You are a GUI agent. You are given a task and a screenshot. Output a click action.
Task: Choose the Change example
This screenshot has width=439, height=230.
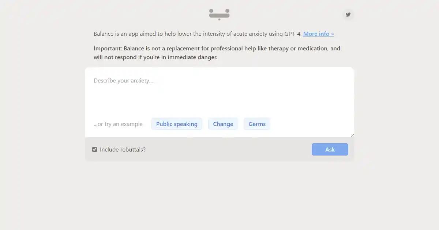[x=223, y=124]
